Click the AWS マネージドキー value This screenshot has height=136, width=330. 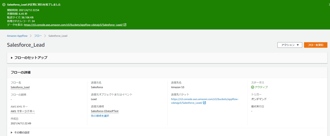point(23,111)
